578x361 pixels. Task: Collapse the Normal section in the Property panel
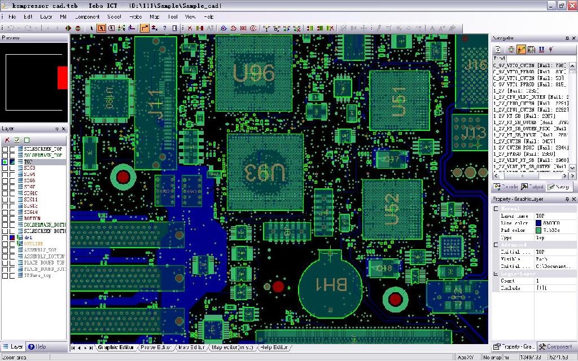point(496,208)
